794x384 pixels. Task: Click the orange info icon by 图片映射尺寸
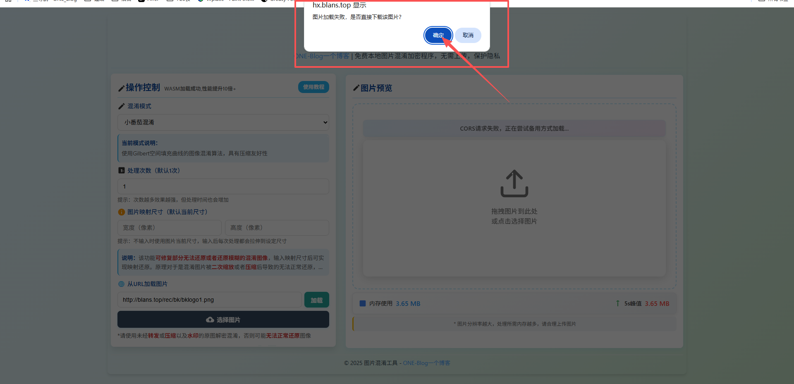(x=122, y=212)
